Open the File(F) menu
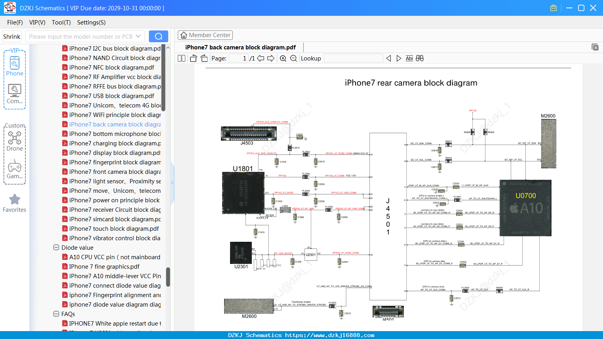This screenshot has height=339, width=603. click(x=15, y=23)
